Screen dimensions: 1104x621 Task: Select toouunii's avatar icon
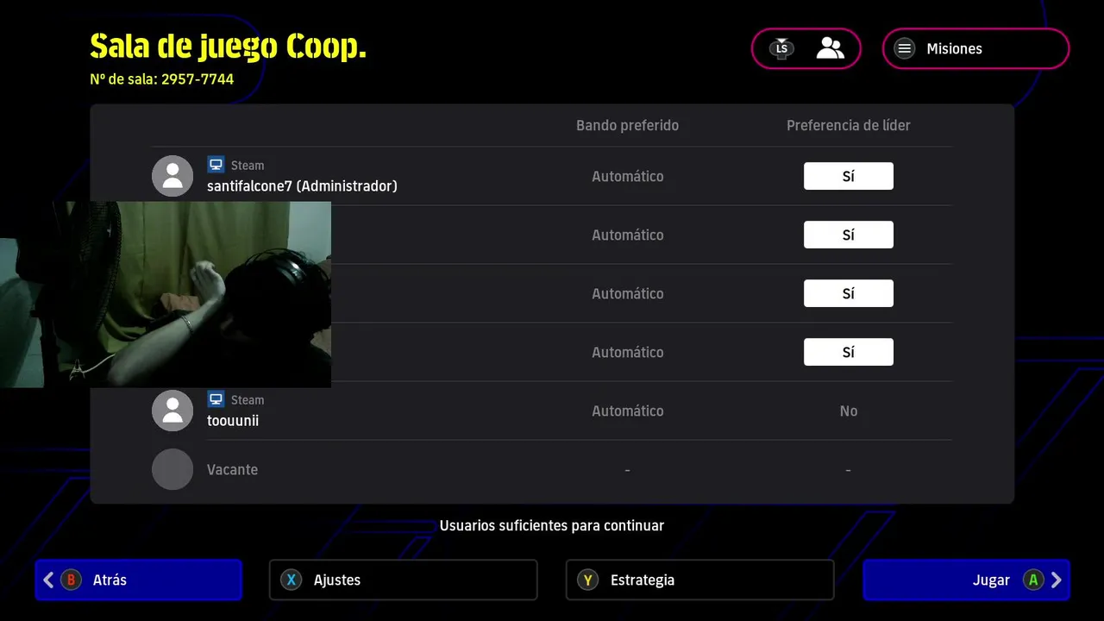[x=172, y=411]
